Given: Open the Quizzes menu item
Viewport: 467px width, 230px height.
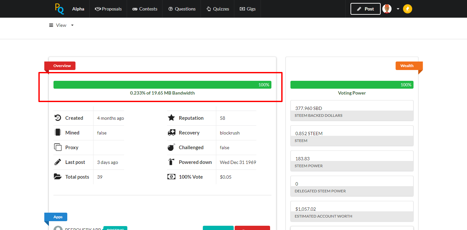Looking at the screenshot, I should tap(218, 9).
